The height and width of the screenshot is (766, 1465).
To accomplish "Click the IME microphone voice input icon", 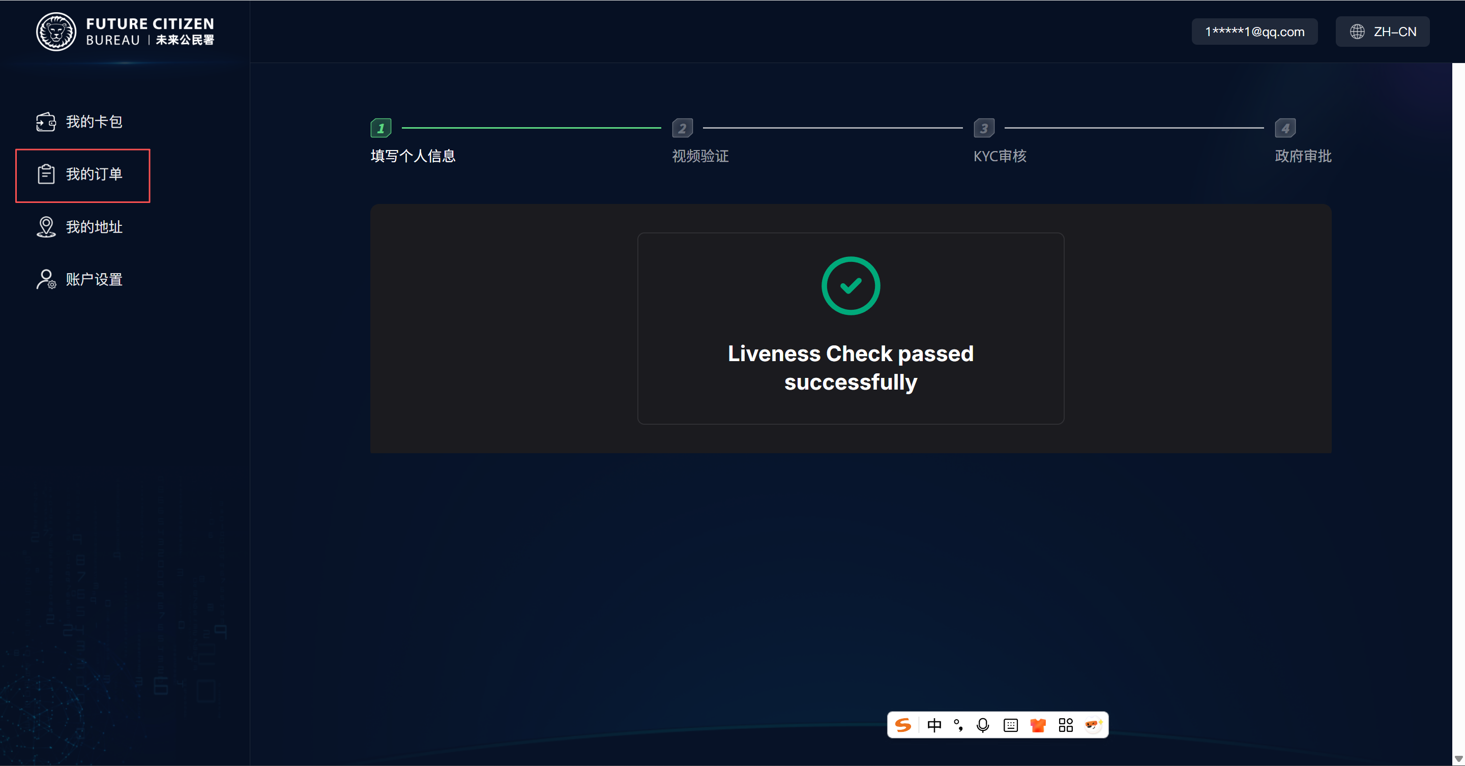I will (x=982, y=725).
